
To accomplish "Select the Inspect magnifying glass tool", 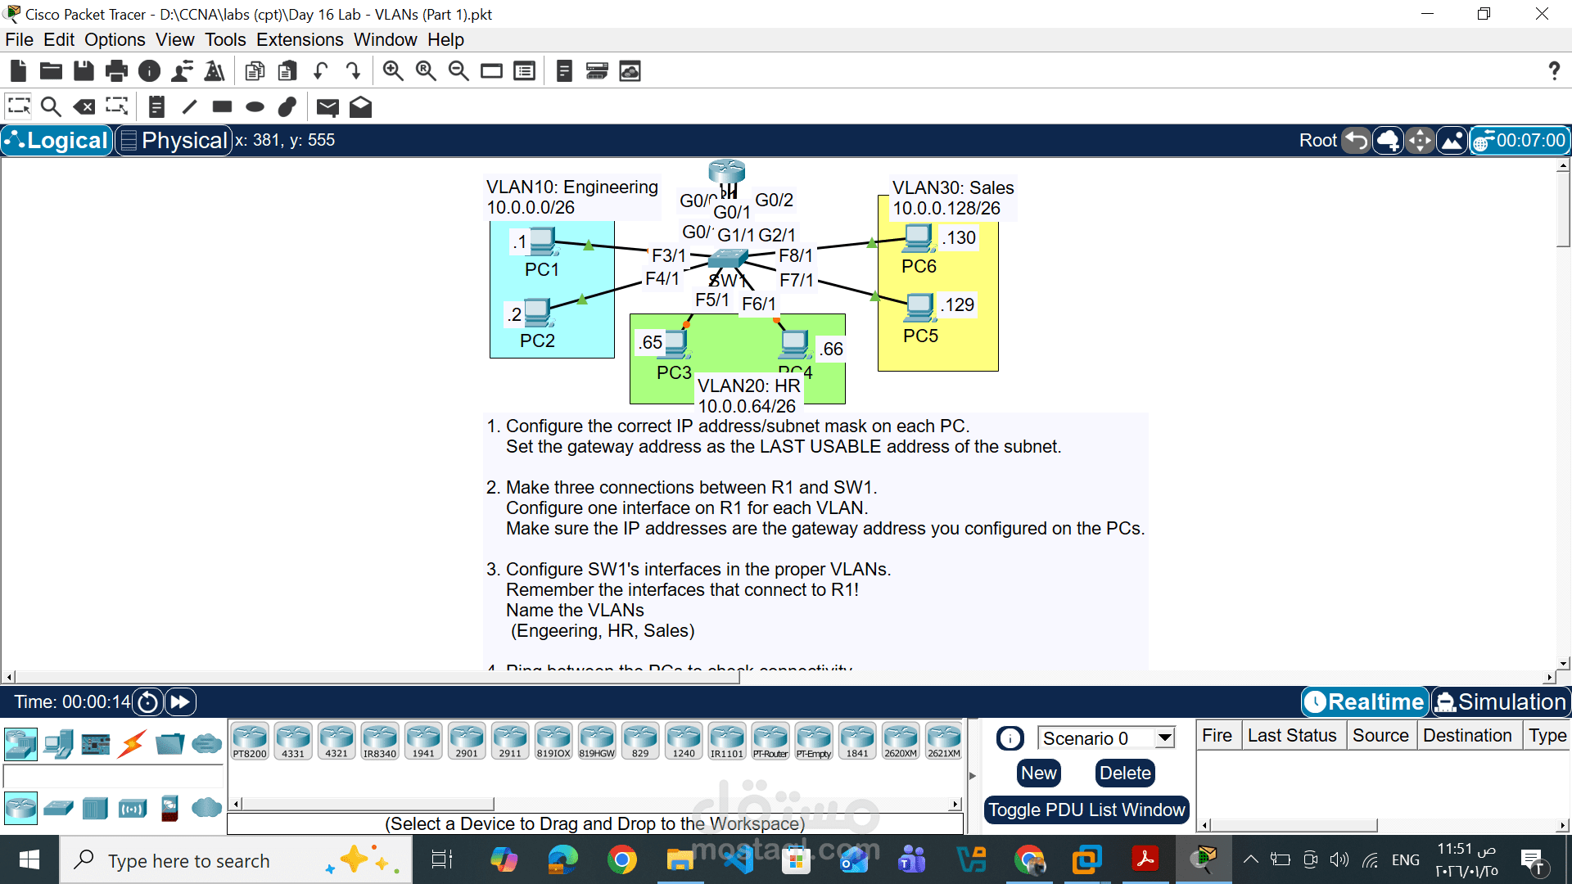I will click(51, 106).
